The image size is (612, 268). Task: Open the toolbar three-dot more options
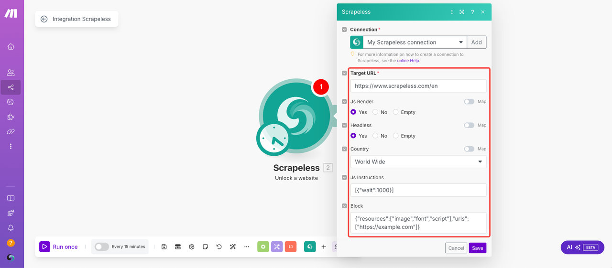coord(247,247)
